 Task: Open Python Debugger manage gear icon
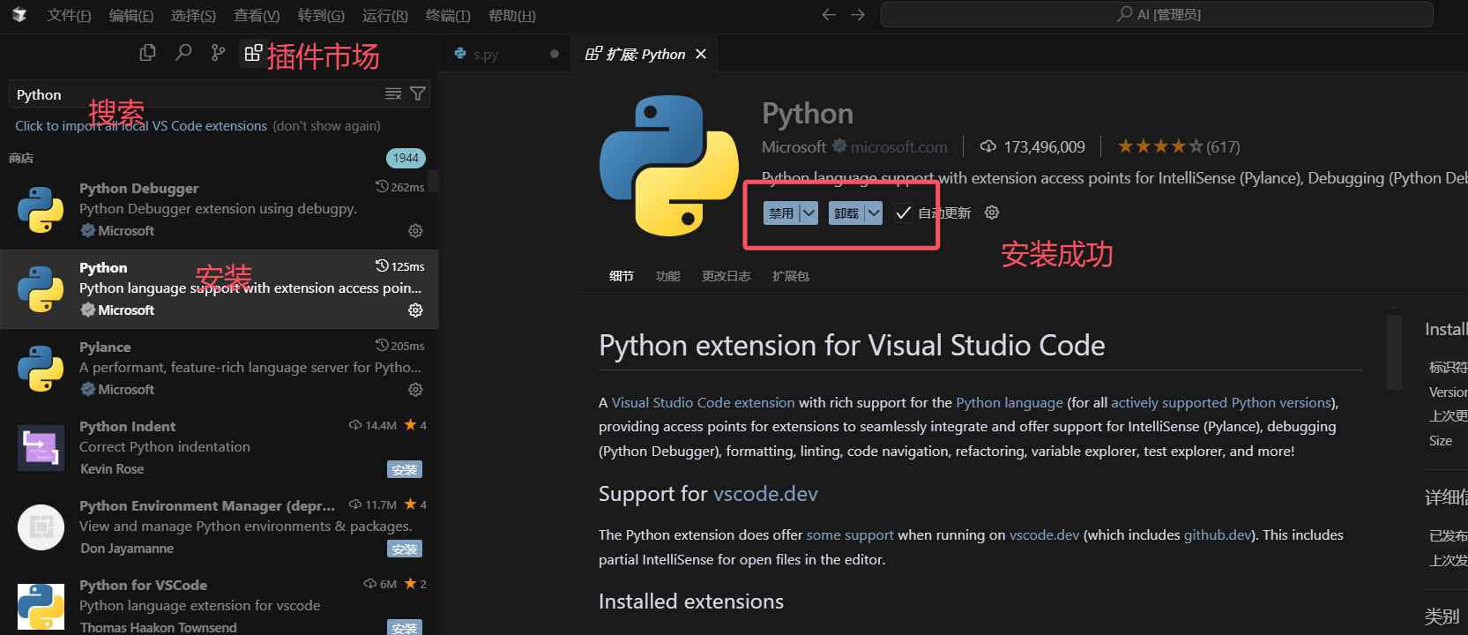point(415,231)
